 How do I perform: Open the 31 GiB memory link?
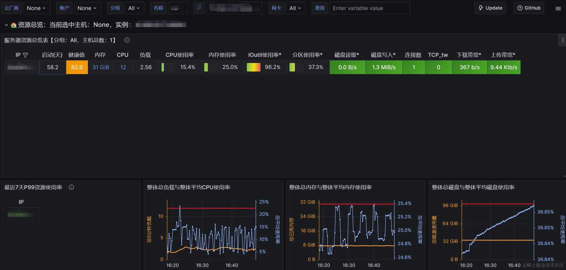101,67
